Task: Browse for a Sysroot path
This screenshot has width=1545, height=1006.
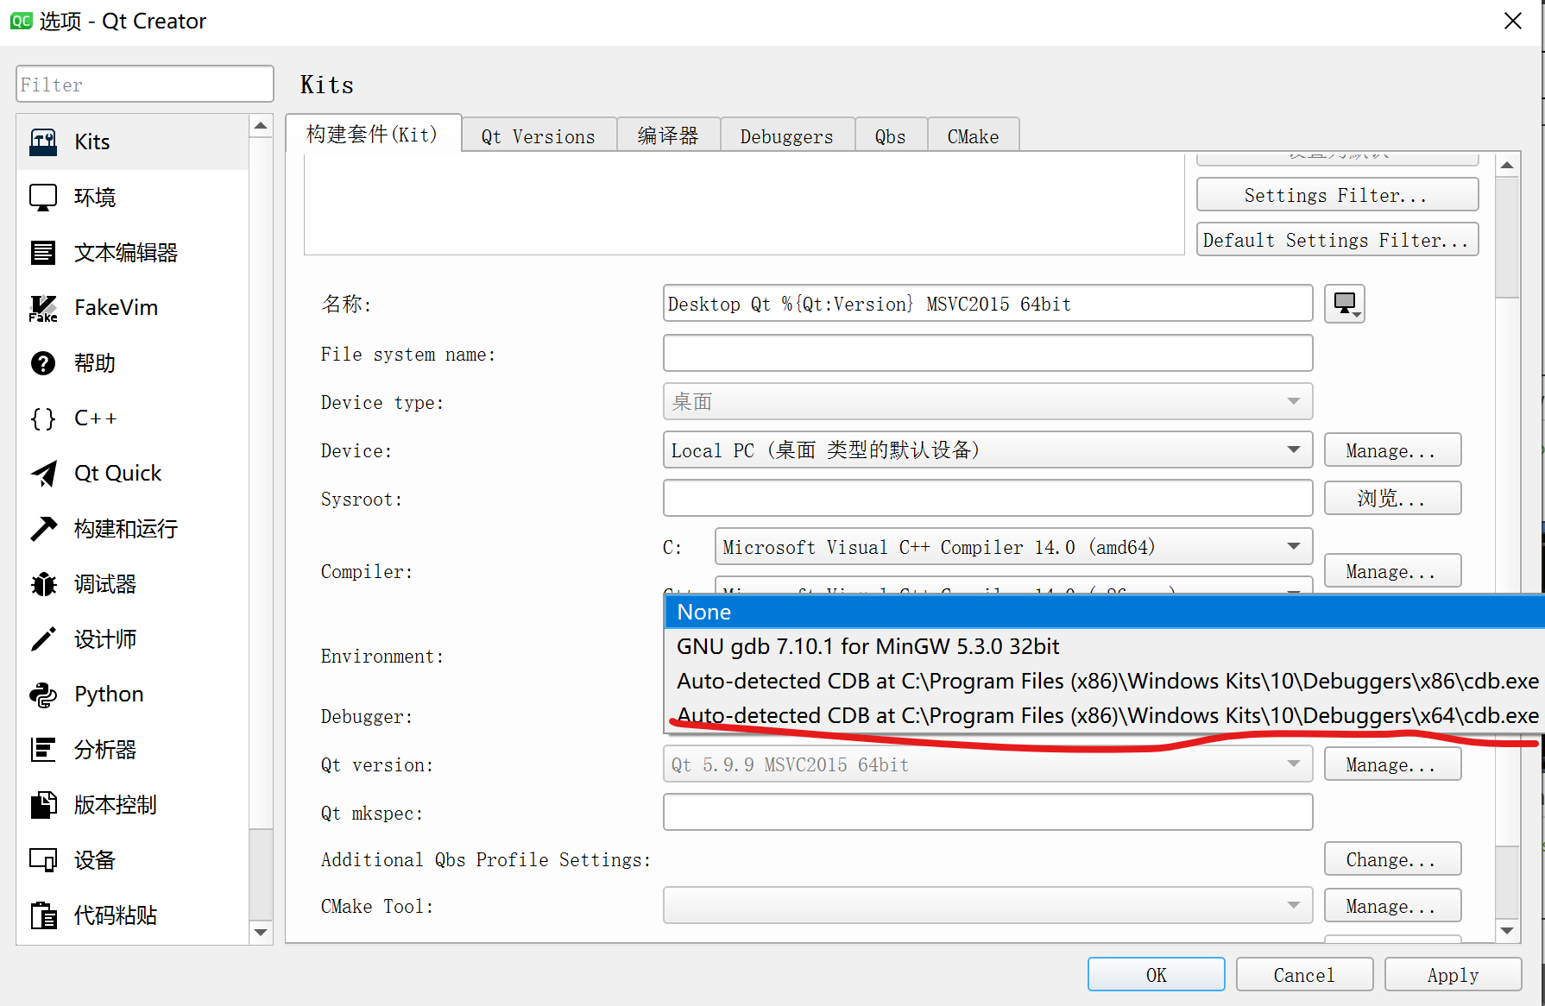Action: 1391,498
